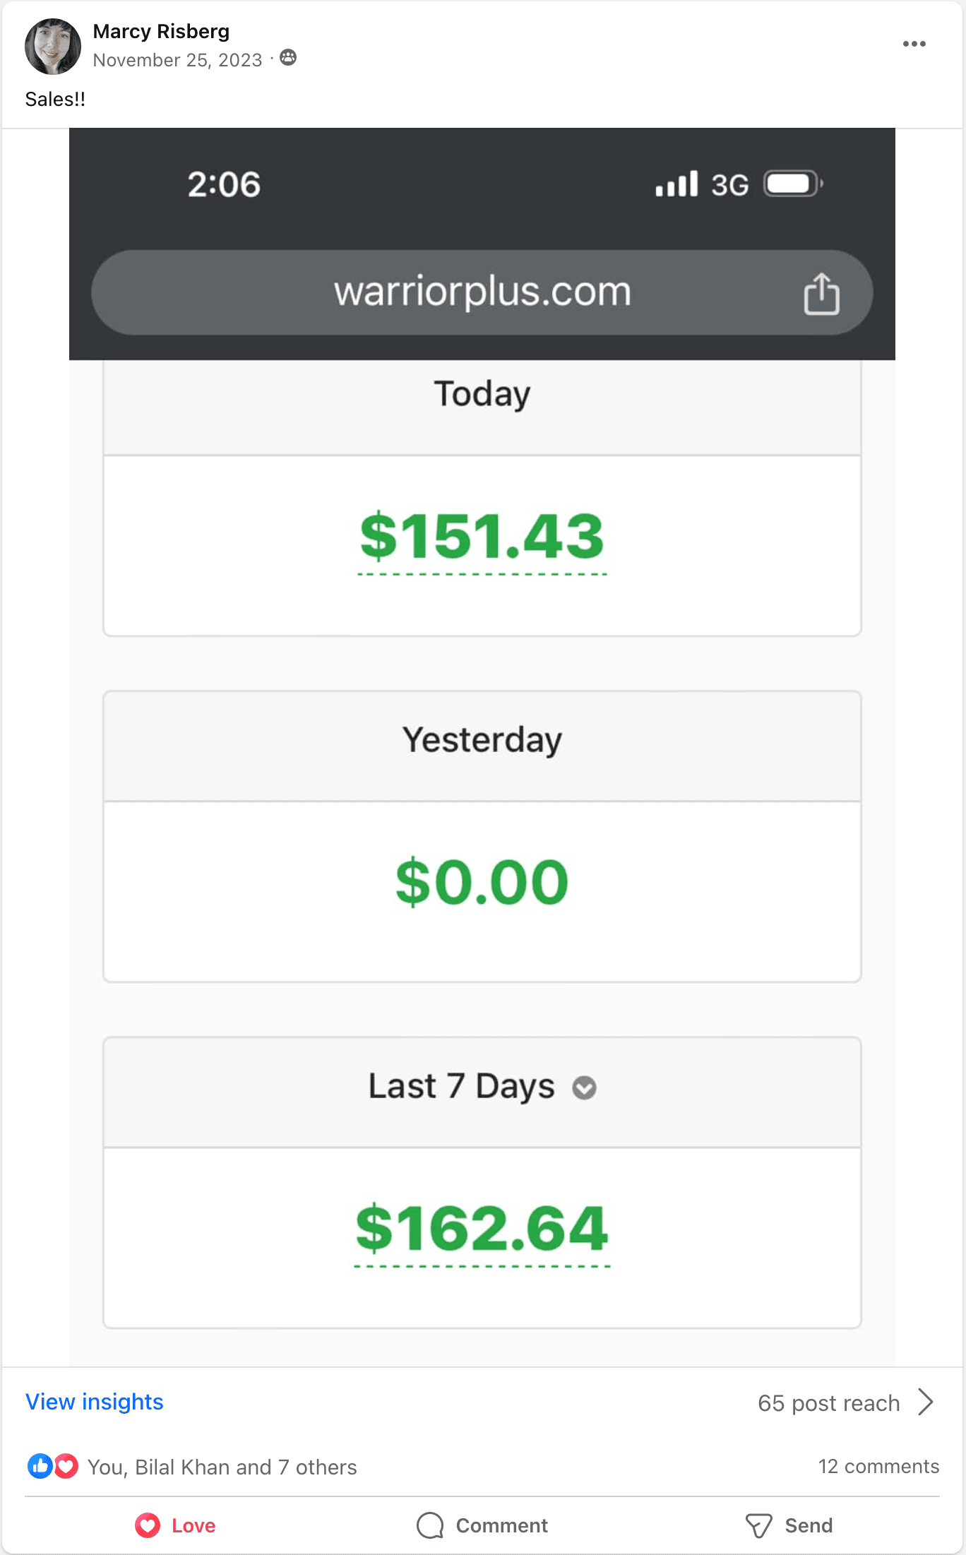The image size is (966, 1555).
Task: Open post reach details chevron
Action: (926, 1402)
